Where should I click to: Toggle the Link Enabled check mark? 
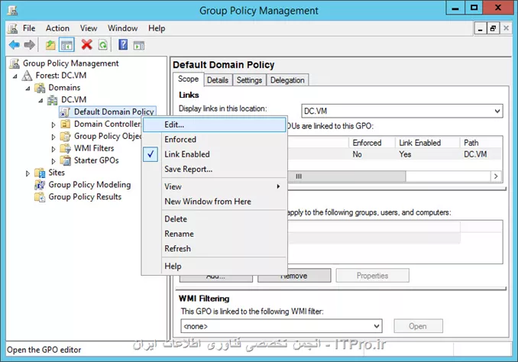point(151,154)
